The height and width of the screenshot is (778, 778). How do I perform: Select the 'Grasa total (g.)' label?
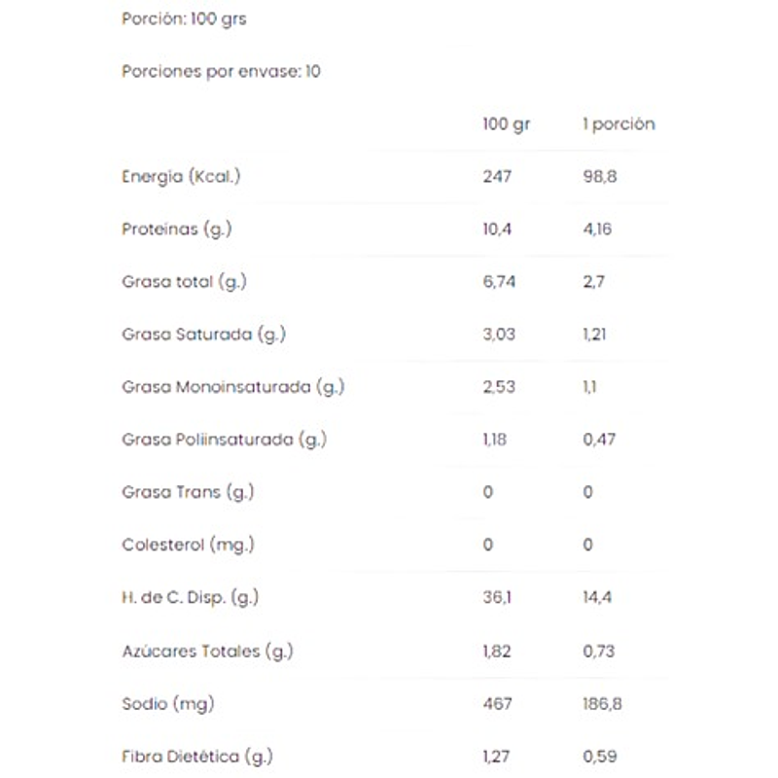[x=185, y=282]
